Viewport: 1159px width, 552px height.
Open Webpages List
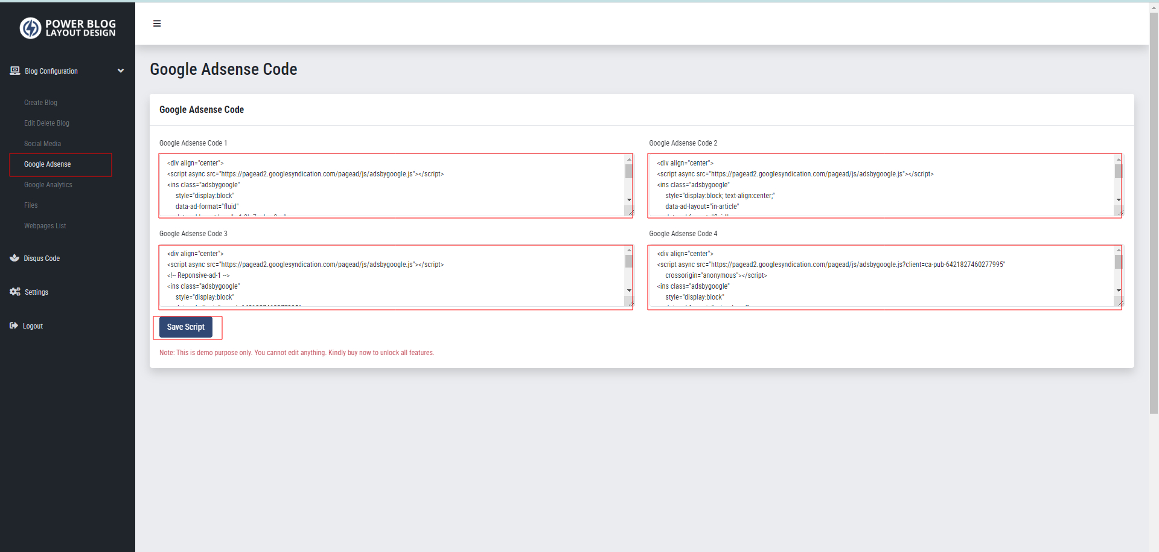pos(45,226)
